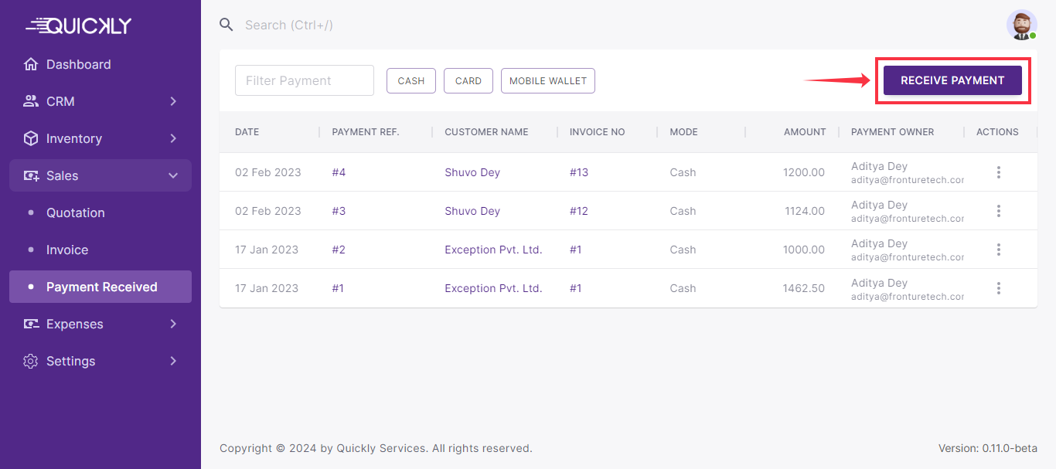Toggle the CASH payment filter
1056x469 pixels.
click(x=410, y=80)
